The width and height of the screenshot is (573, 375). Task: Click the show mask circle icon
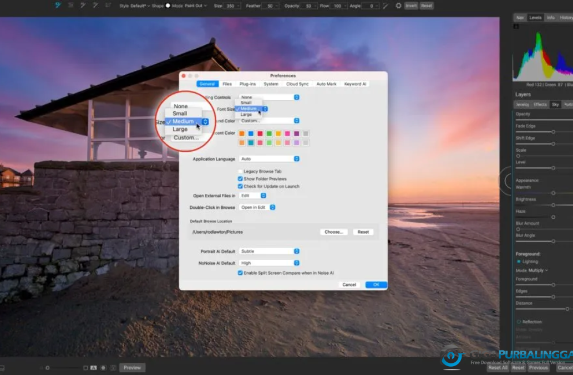(x=103, y=368)
